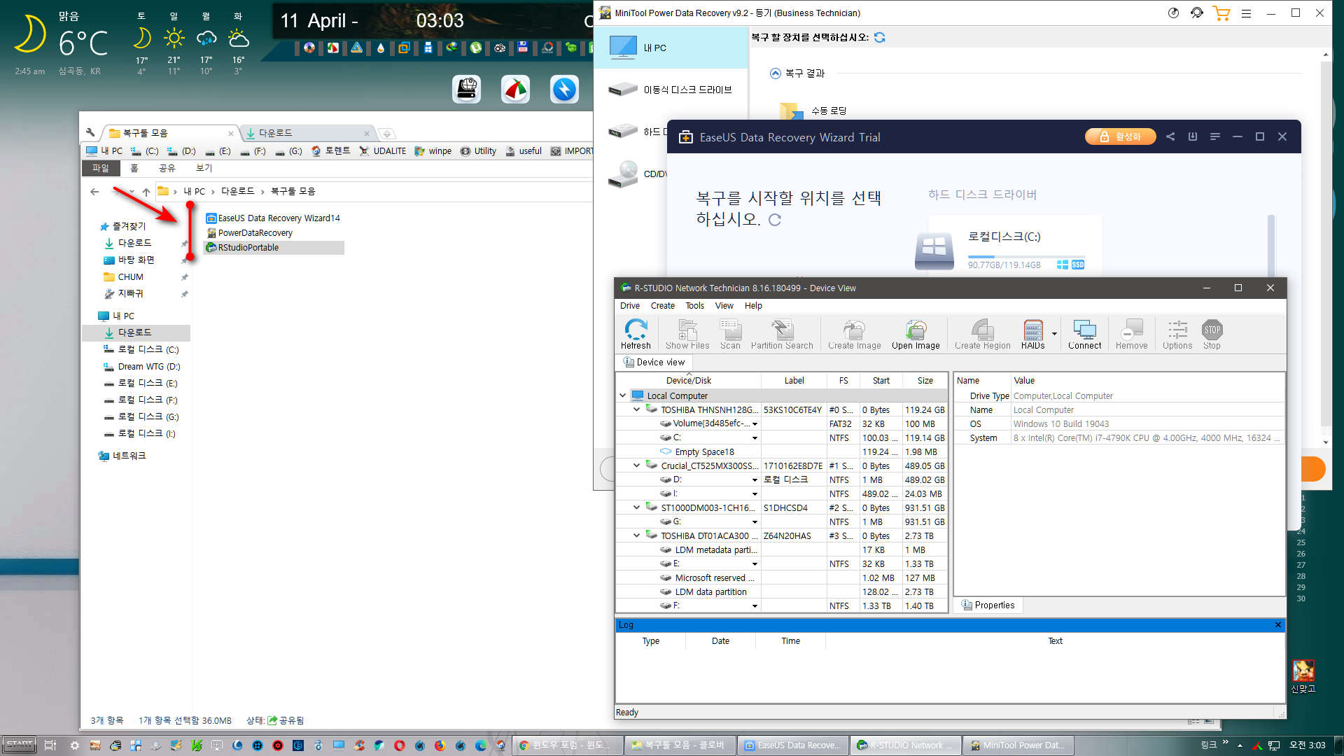The image size is (1344, 756).
Task: Click MiniTool shopping cart icon
Action: (x=1221, y=13)
